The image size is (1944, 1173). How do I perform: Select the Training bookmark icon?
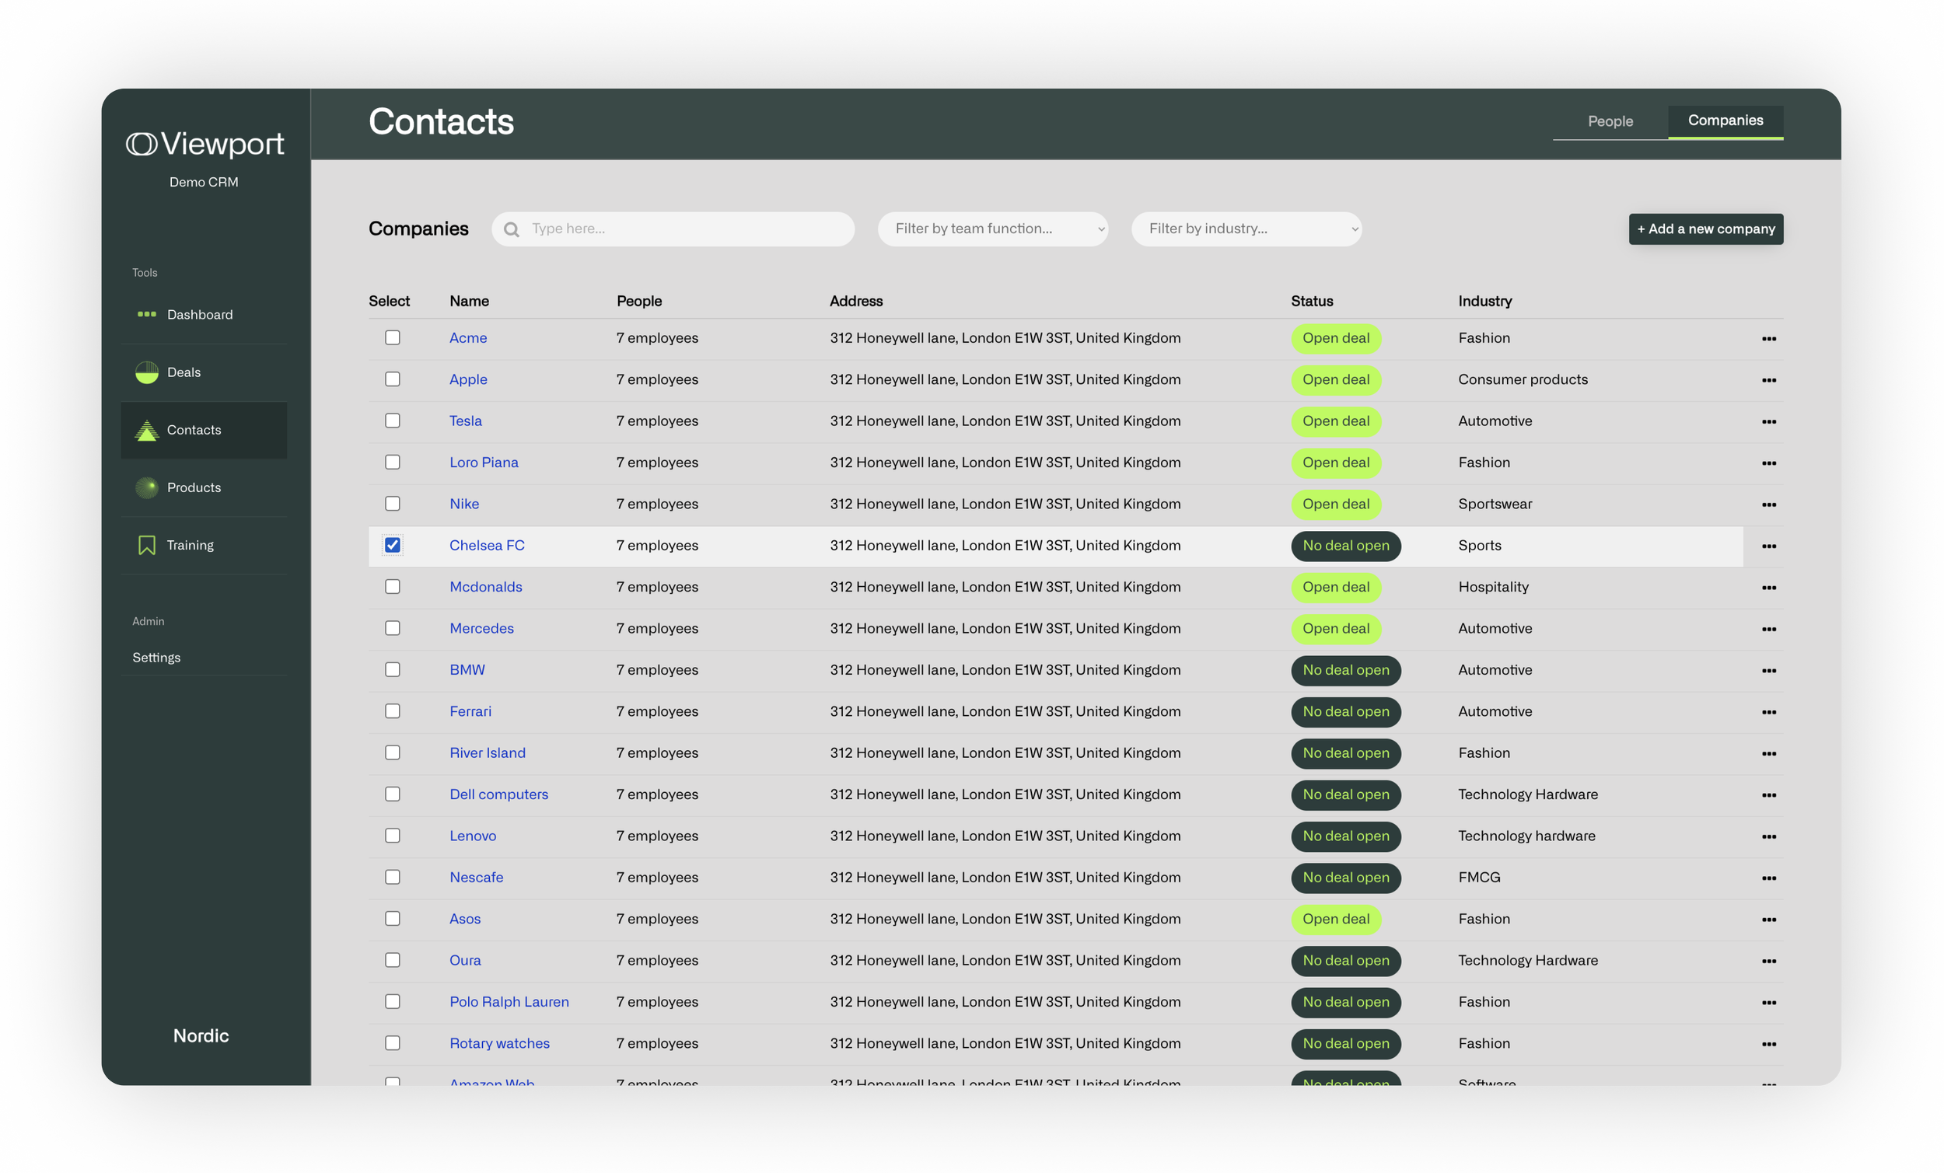(x=147, y=544)
